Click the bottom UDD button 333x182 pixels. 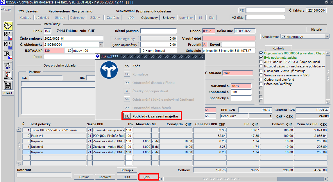[127, 177]
